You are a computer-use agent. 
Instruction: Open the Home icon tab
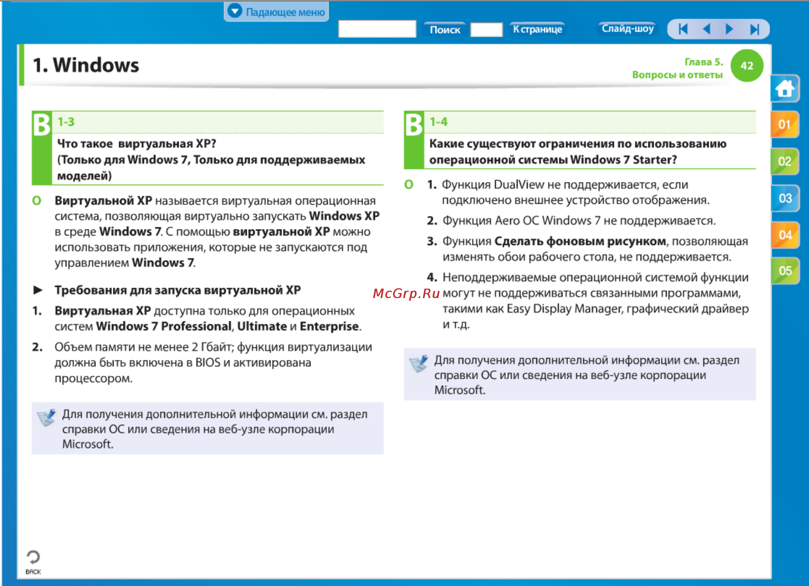click(x=784, y=89)
